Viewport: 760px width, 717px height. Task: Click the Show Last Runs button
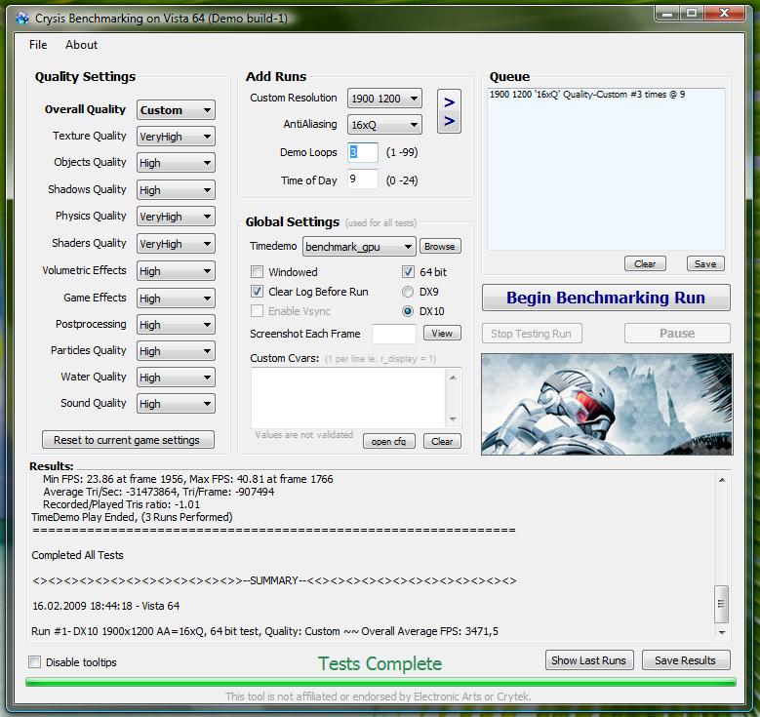(589, 660)
